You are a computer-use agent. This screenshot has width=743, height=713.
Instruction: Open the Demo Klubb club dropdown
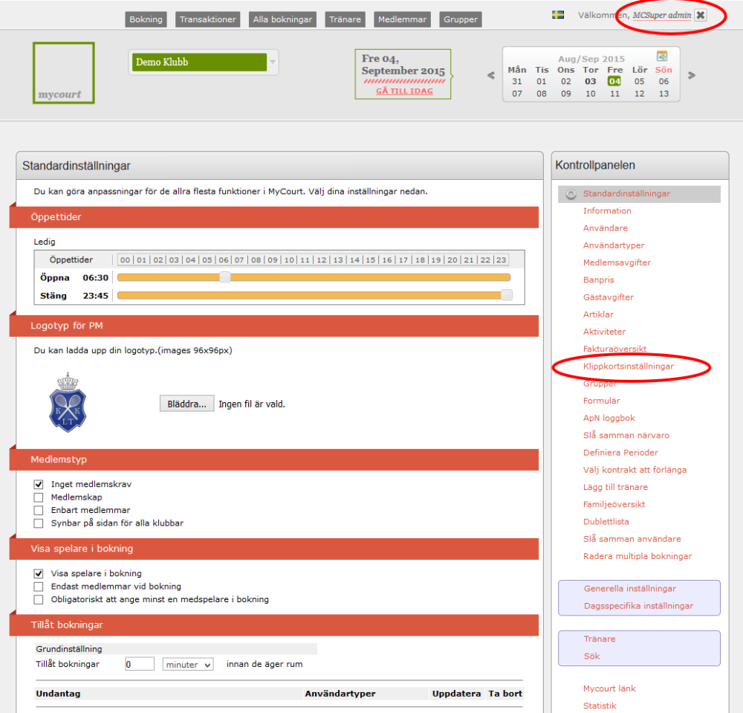(x=204, y=62)
